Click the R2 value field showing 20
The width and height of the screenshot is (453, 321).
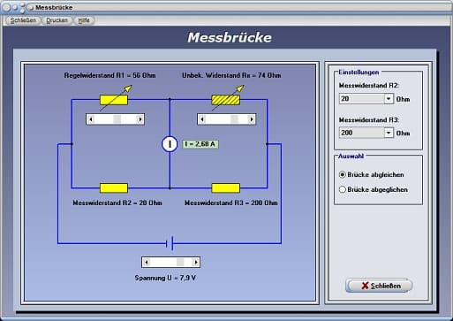point(362,99)
